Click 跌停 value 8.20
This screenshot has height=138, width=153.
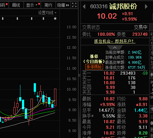[x=143, y=133]
